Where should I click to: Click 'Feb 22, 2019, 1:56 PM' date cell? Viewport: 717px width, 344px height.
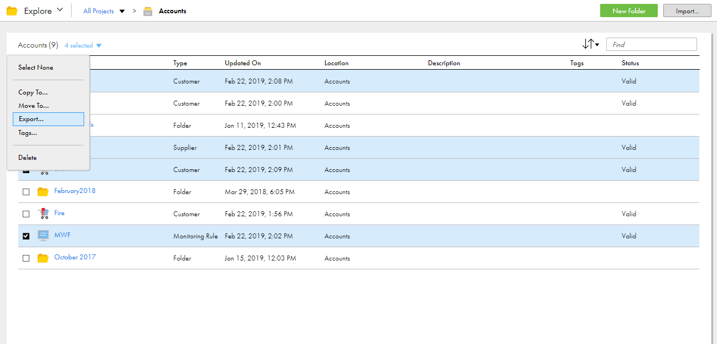(259, 214)
